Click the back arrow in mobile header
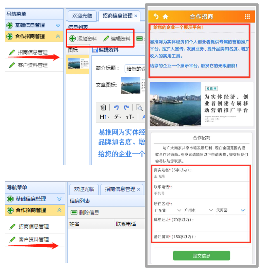This screenshot has width=264, height=271. click(x=156, y=17)
